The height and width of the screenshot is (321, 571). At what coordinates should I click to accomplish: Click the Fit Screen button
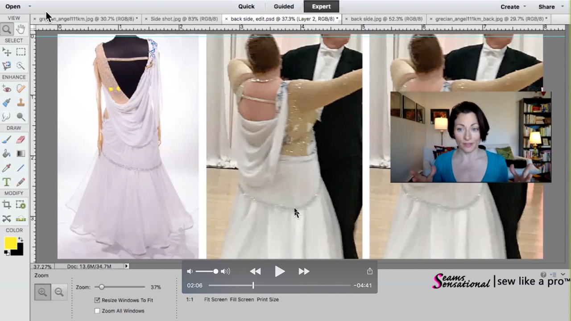point(215,299)
